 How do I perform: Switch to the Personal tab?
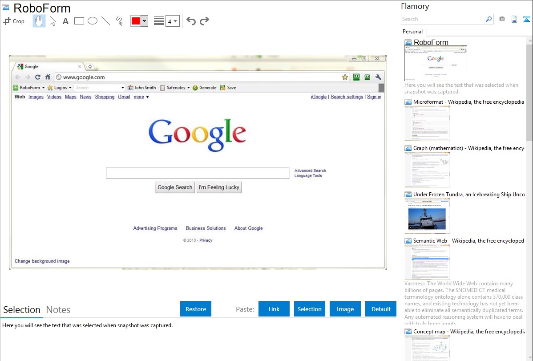(413, 32)
